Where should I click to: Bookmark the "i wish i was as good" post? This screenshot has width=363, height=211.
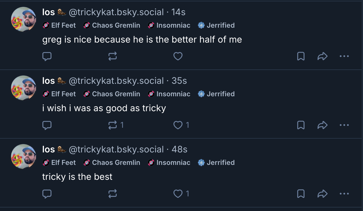tap(301, 125)
